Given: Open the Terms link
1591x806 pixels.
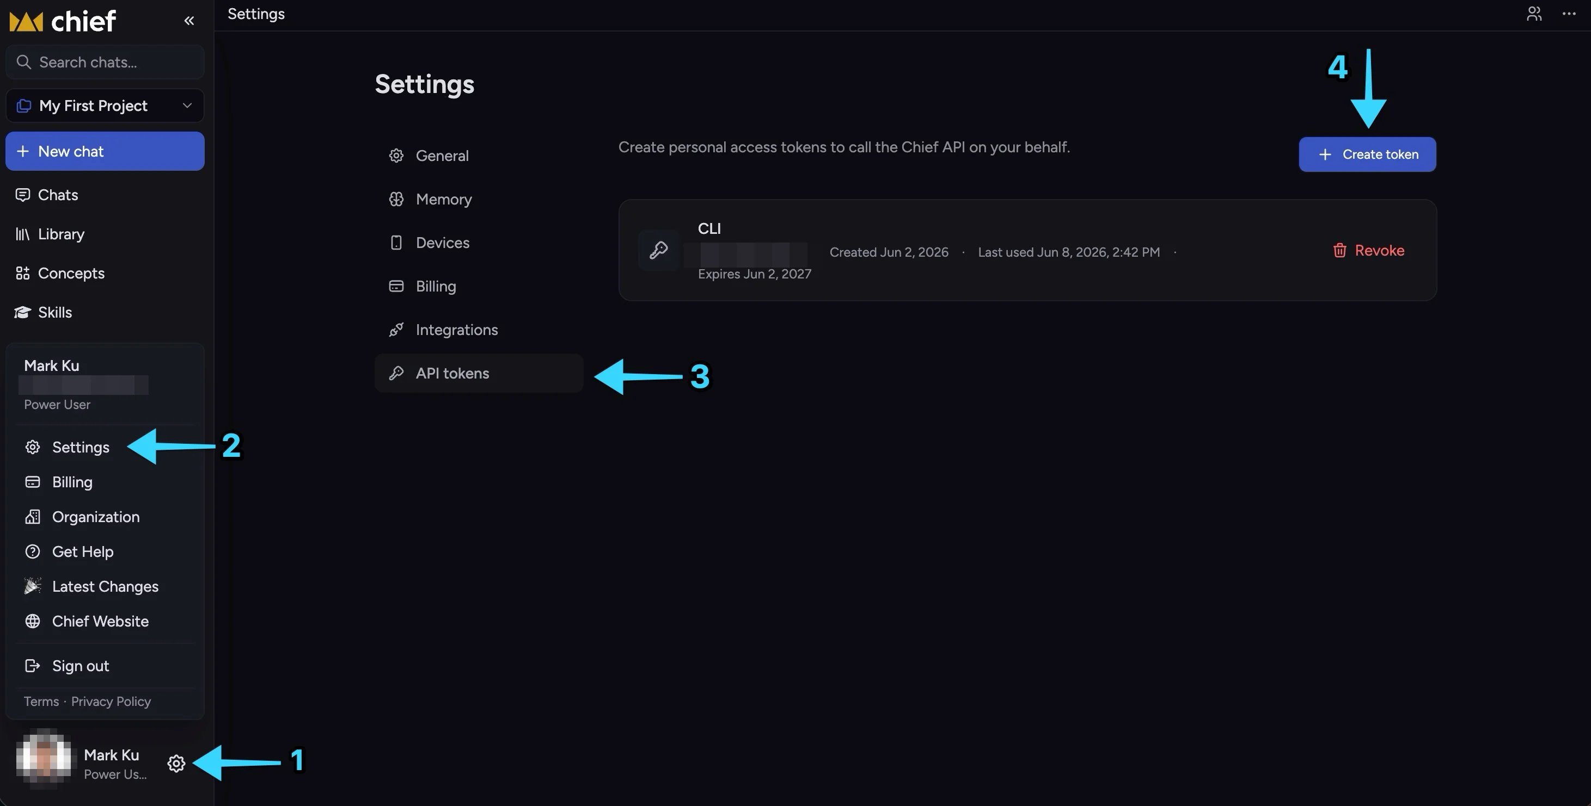Looking at the screenshot, I should tap(41, 702).
